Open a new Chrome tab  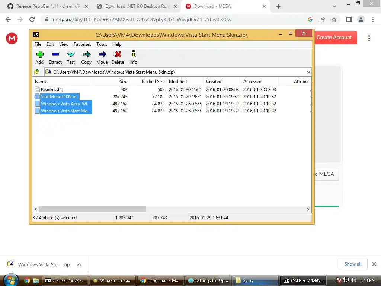point(278,6)
